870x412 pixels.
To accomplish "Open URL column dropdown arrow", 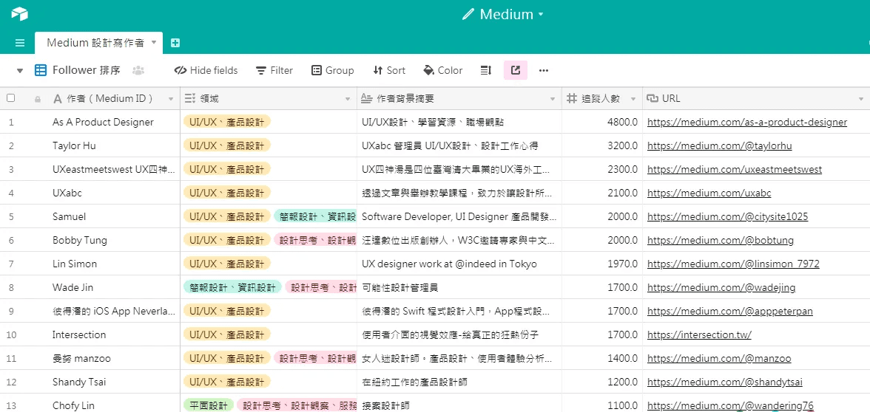I will point(860,99).
